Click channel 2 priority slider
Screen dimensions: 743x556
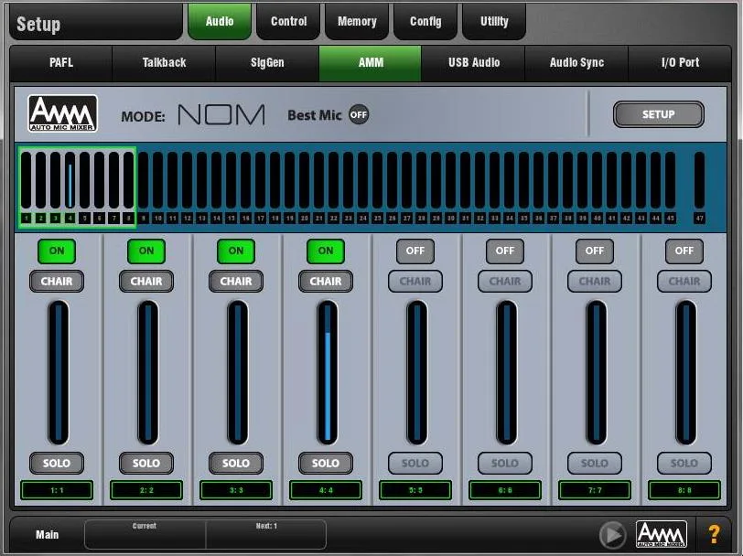pos(147,372)
